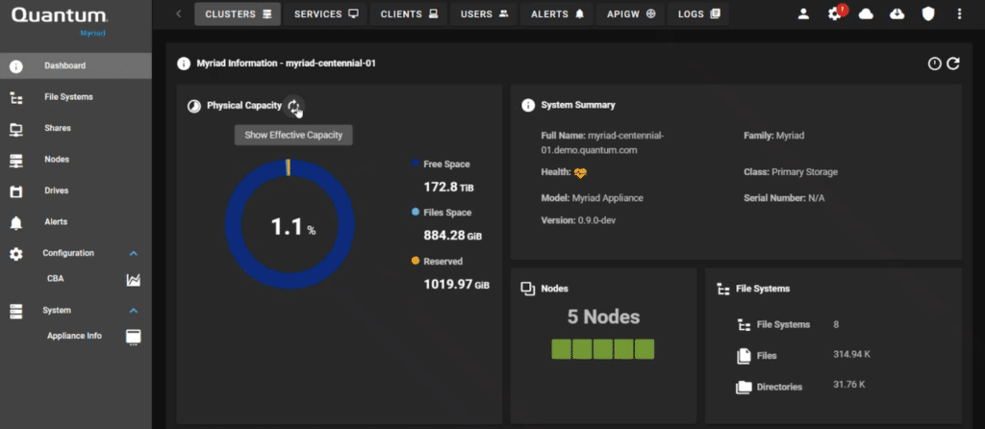
Task: Switch to the LOGS tab
Action: [698, 13]
